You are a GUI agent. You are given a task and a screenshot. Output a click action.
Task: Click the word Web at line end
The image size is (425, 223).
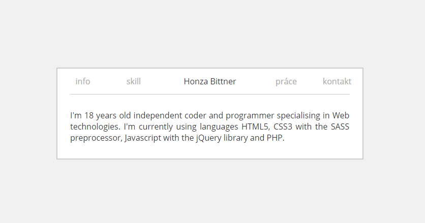pos(341,115)
